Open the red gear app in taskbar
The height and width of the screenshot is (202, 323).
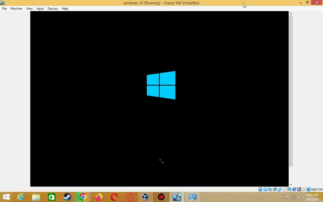pos(161,197)
